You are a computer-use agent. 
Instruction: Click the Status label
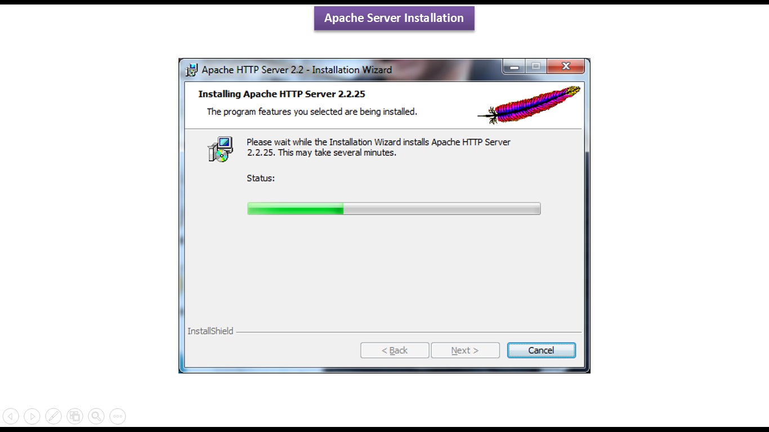click(261, 178)
